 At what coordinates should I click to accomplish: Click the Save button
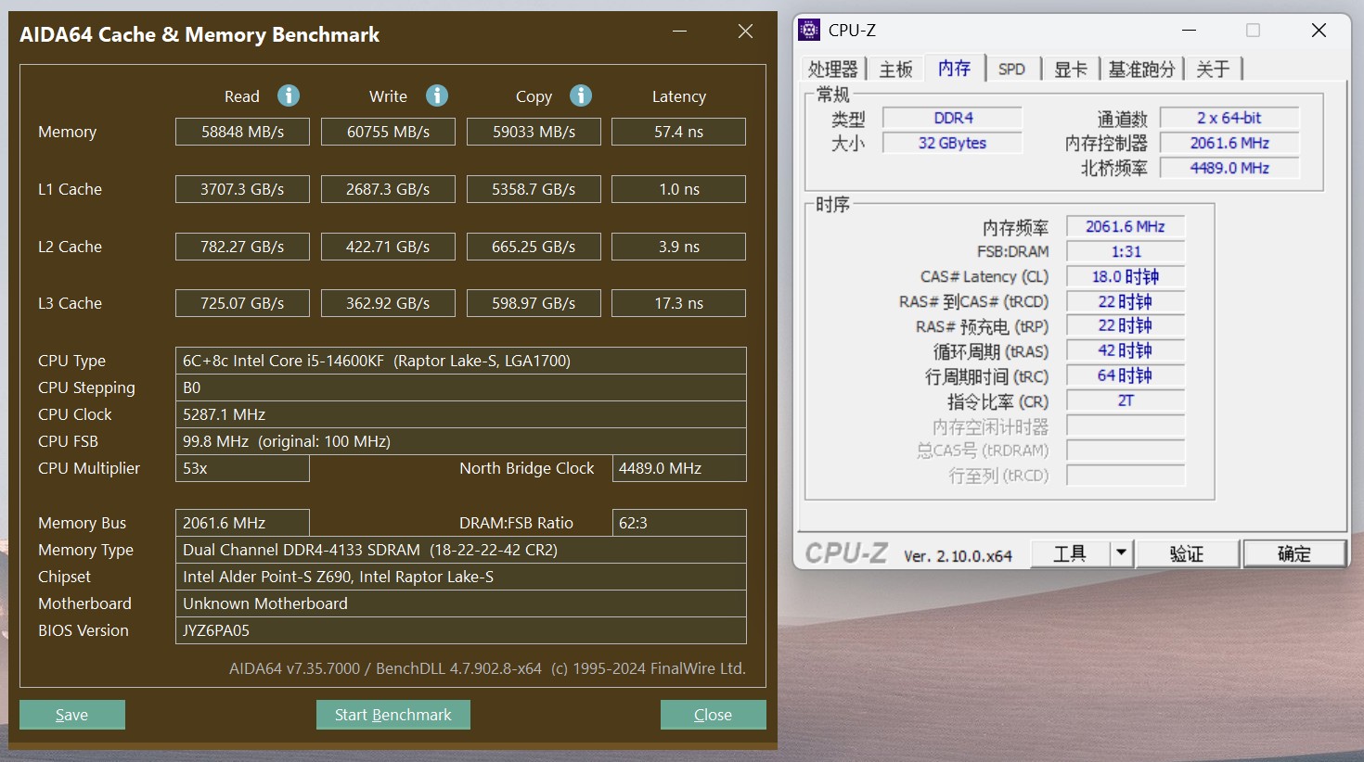72,715
